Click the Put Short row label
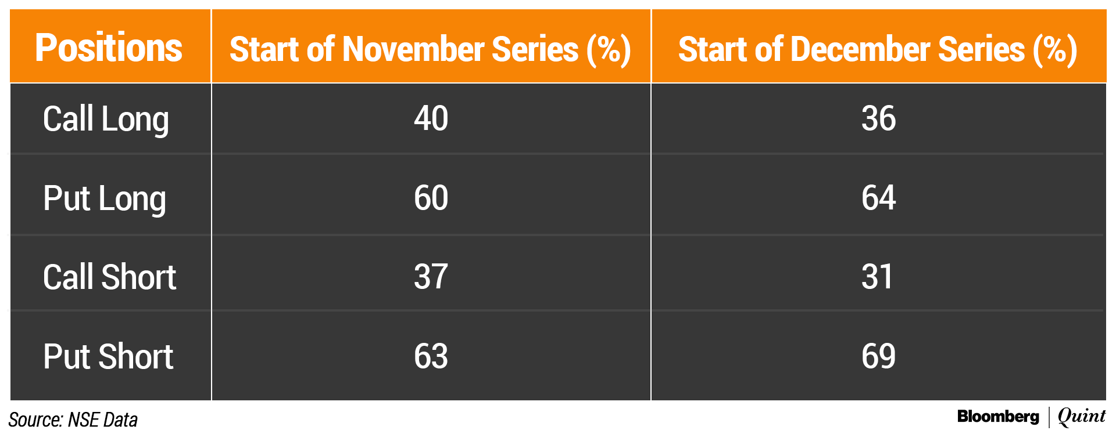This screenshot has height=434, width=1116. tap(108, 356)
